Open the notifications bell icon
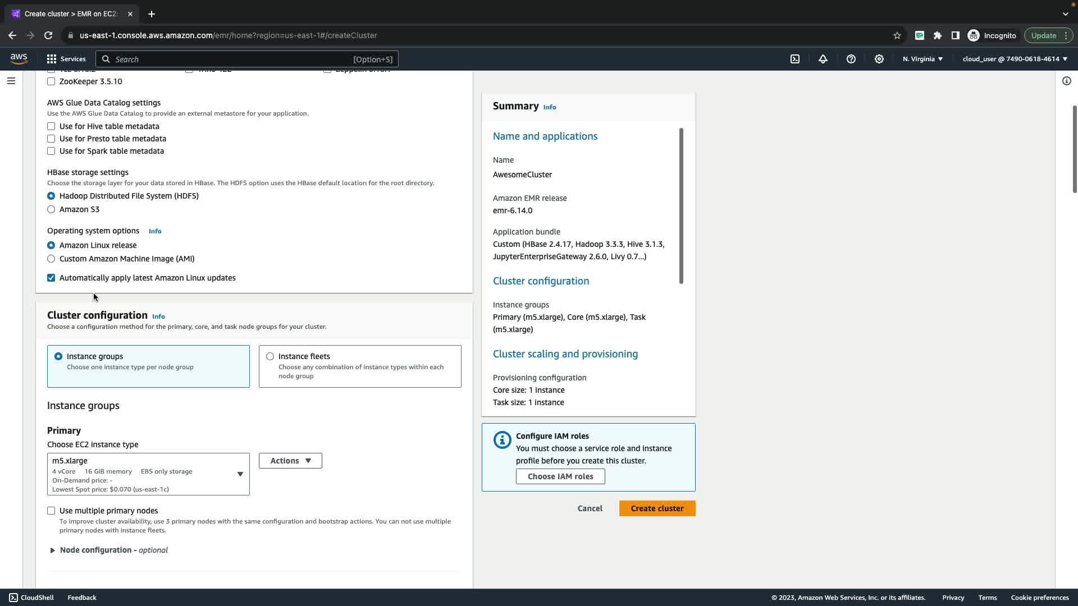 point(823,59)
